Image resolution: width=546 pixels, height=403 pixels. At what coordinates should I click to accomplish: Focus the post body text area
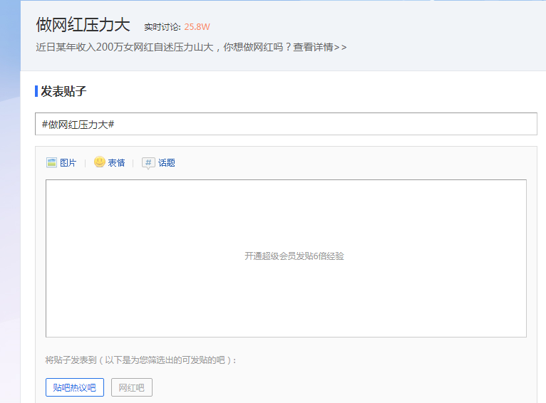pyautogui.click(x=286, y=258)
